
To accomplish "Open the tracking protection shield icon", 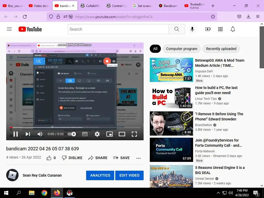I will tap(51, 17).
